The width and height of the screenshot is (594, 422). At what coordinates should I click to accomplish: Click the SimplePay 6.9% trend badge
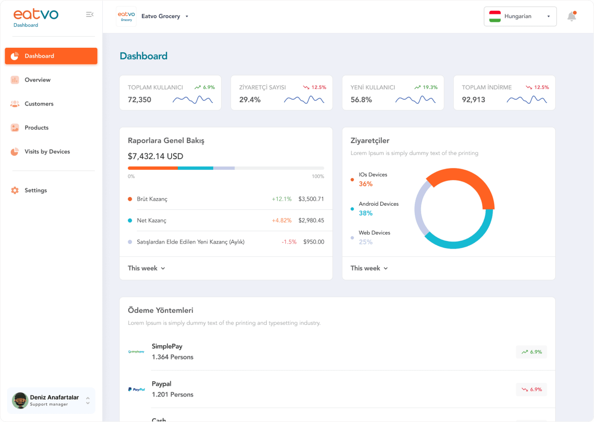click(531, 352)
